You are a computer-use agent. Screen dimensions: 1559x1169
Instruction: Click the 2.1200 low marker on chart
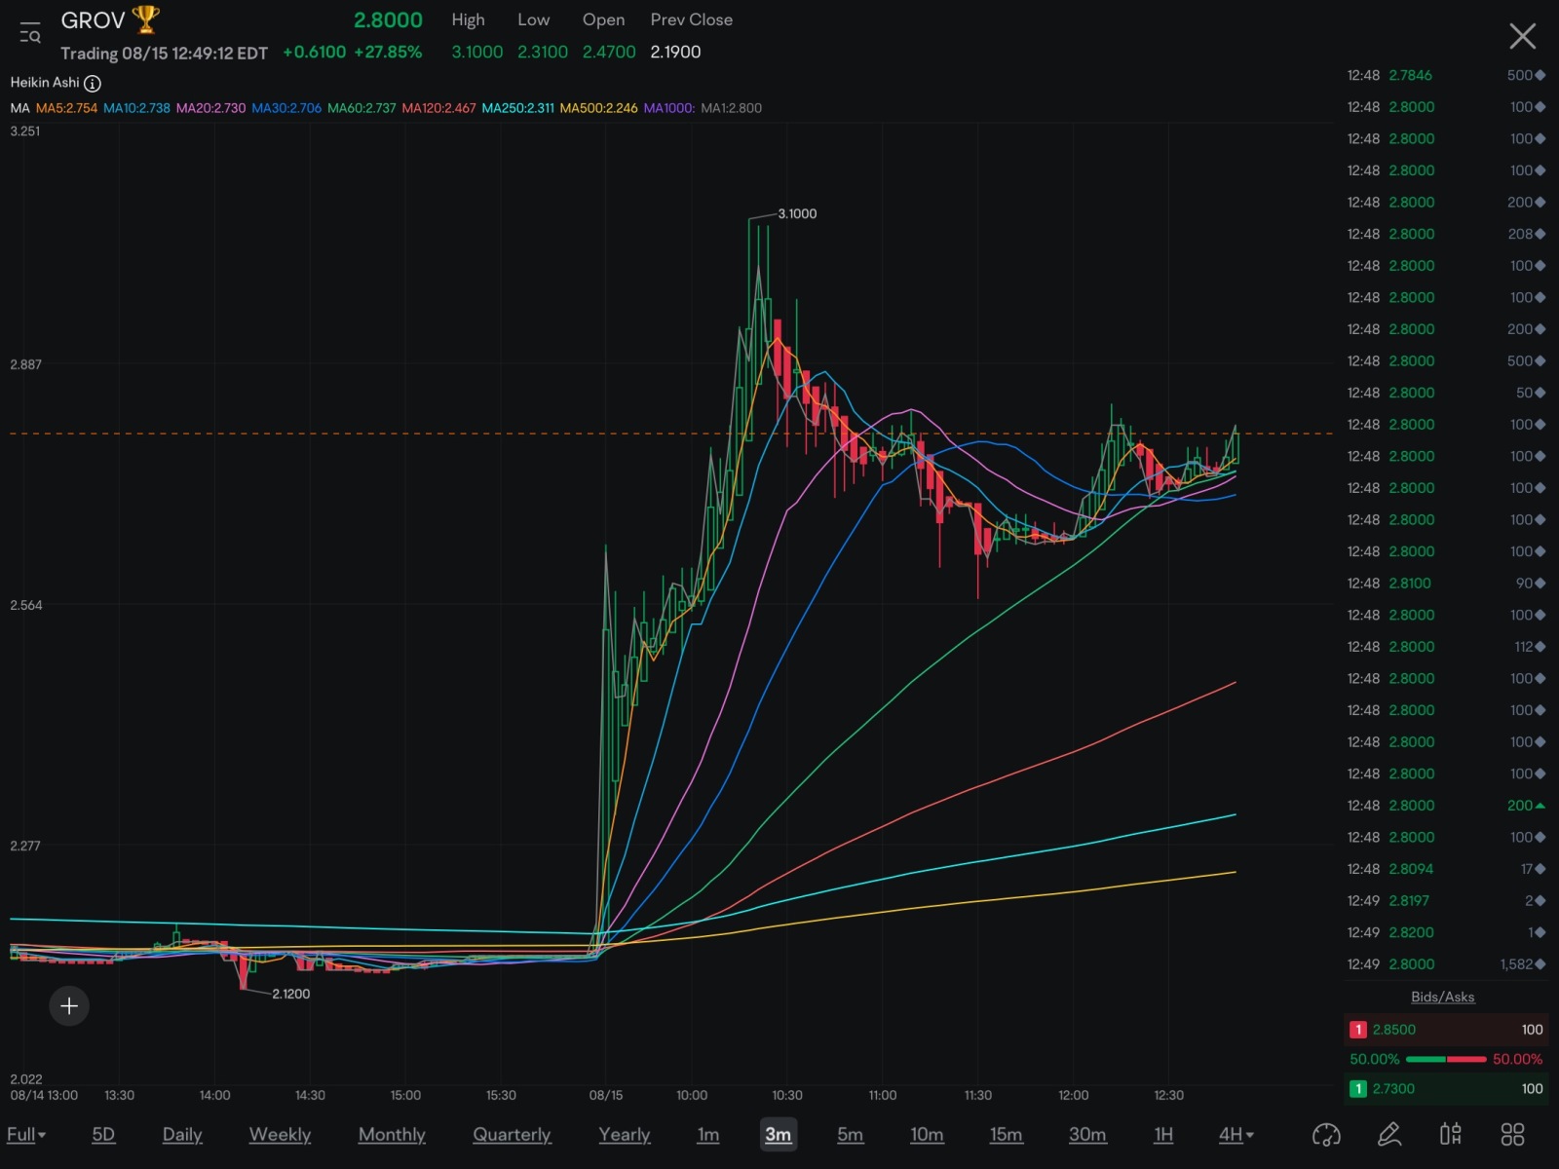click(x=290, y=995)
